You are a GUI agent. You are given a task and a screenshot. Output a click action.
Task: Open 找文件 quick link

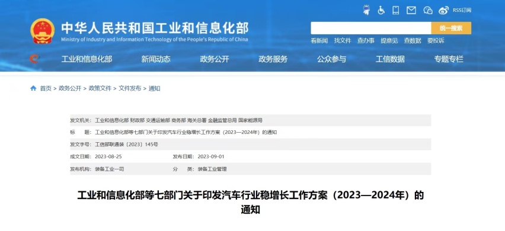343,40
